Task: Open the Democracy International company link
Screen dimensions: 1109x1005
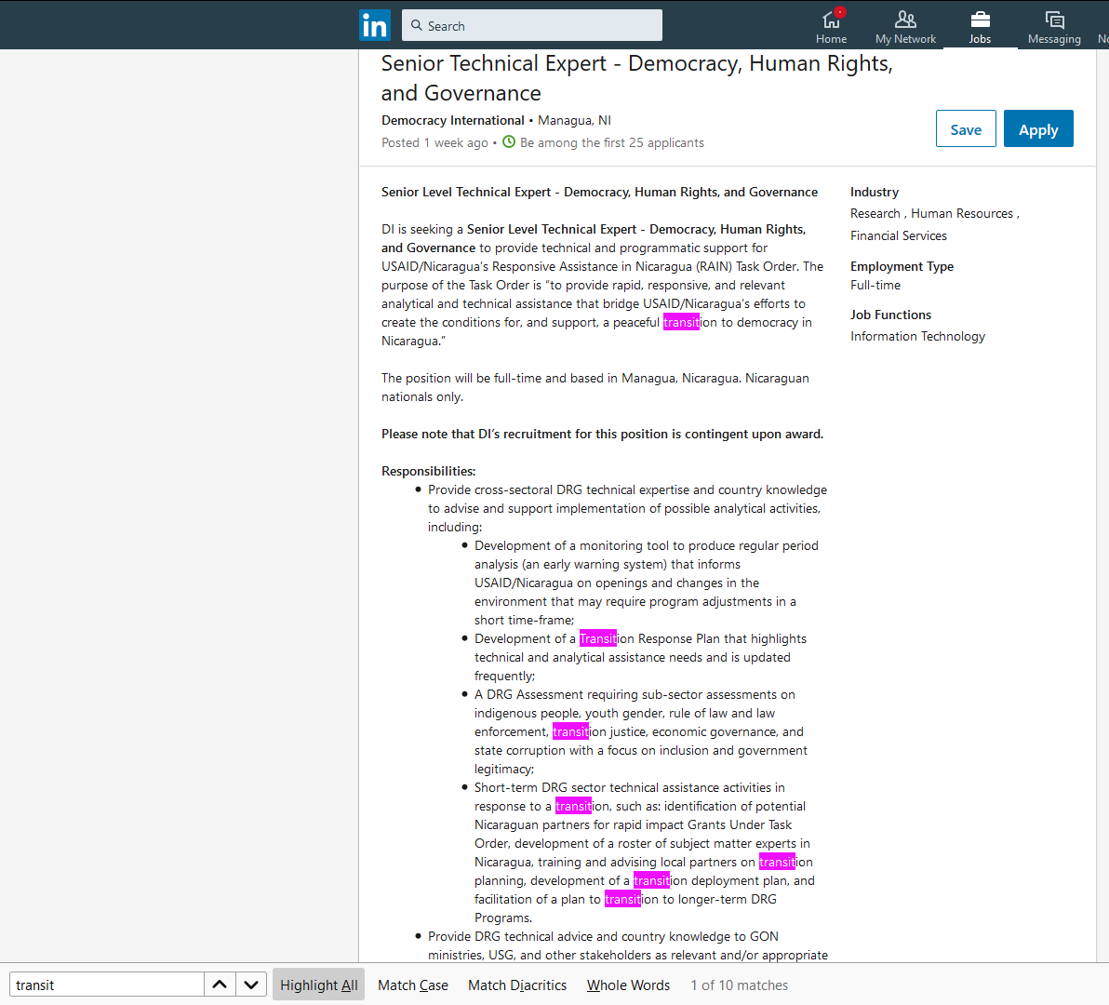Action: click(x=453, y=120)
